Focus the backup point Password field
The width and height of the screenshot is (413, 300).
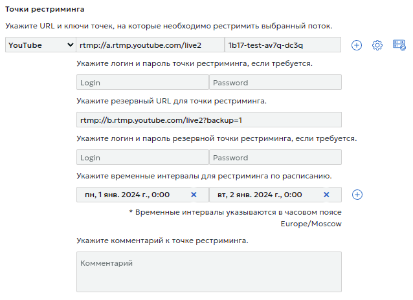coord(274,158)
